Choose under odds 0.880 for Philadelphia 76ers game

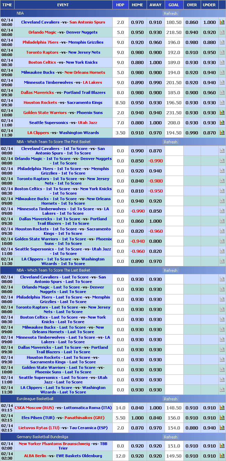(209, 42)
